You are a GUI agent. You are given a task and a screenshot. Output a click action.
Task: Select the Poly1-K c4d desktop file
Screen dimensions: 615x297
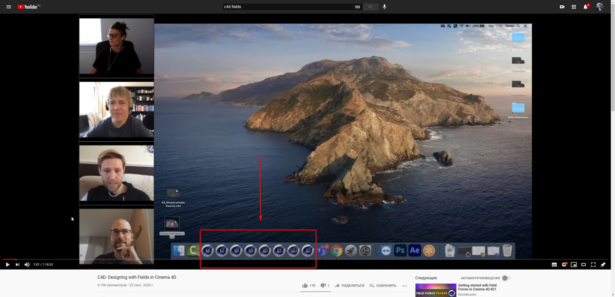pyautogui.click(x=518, y=87)
